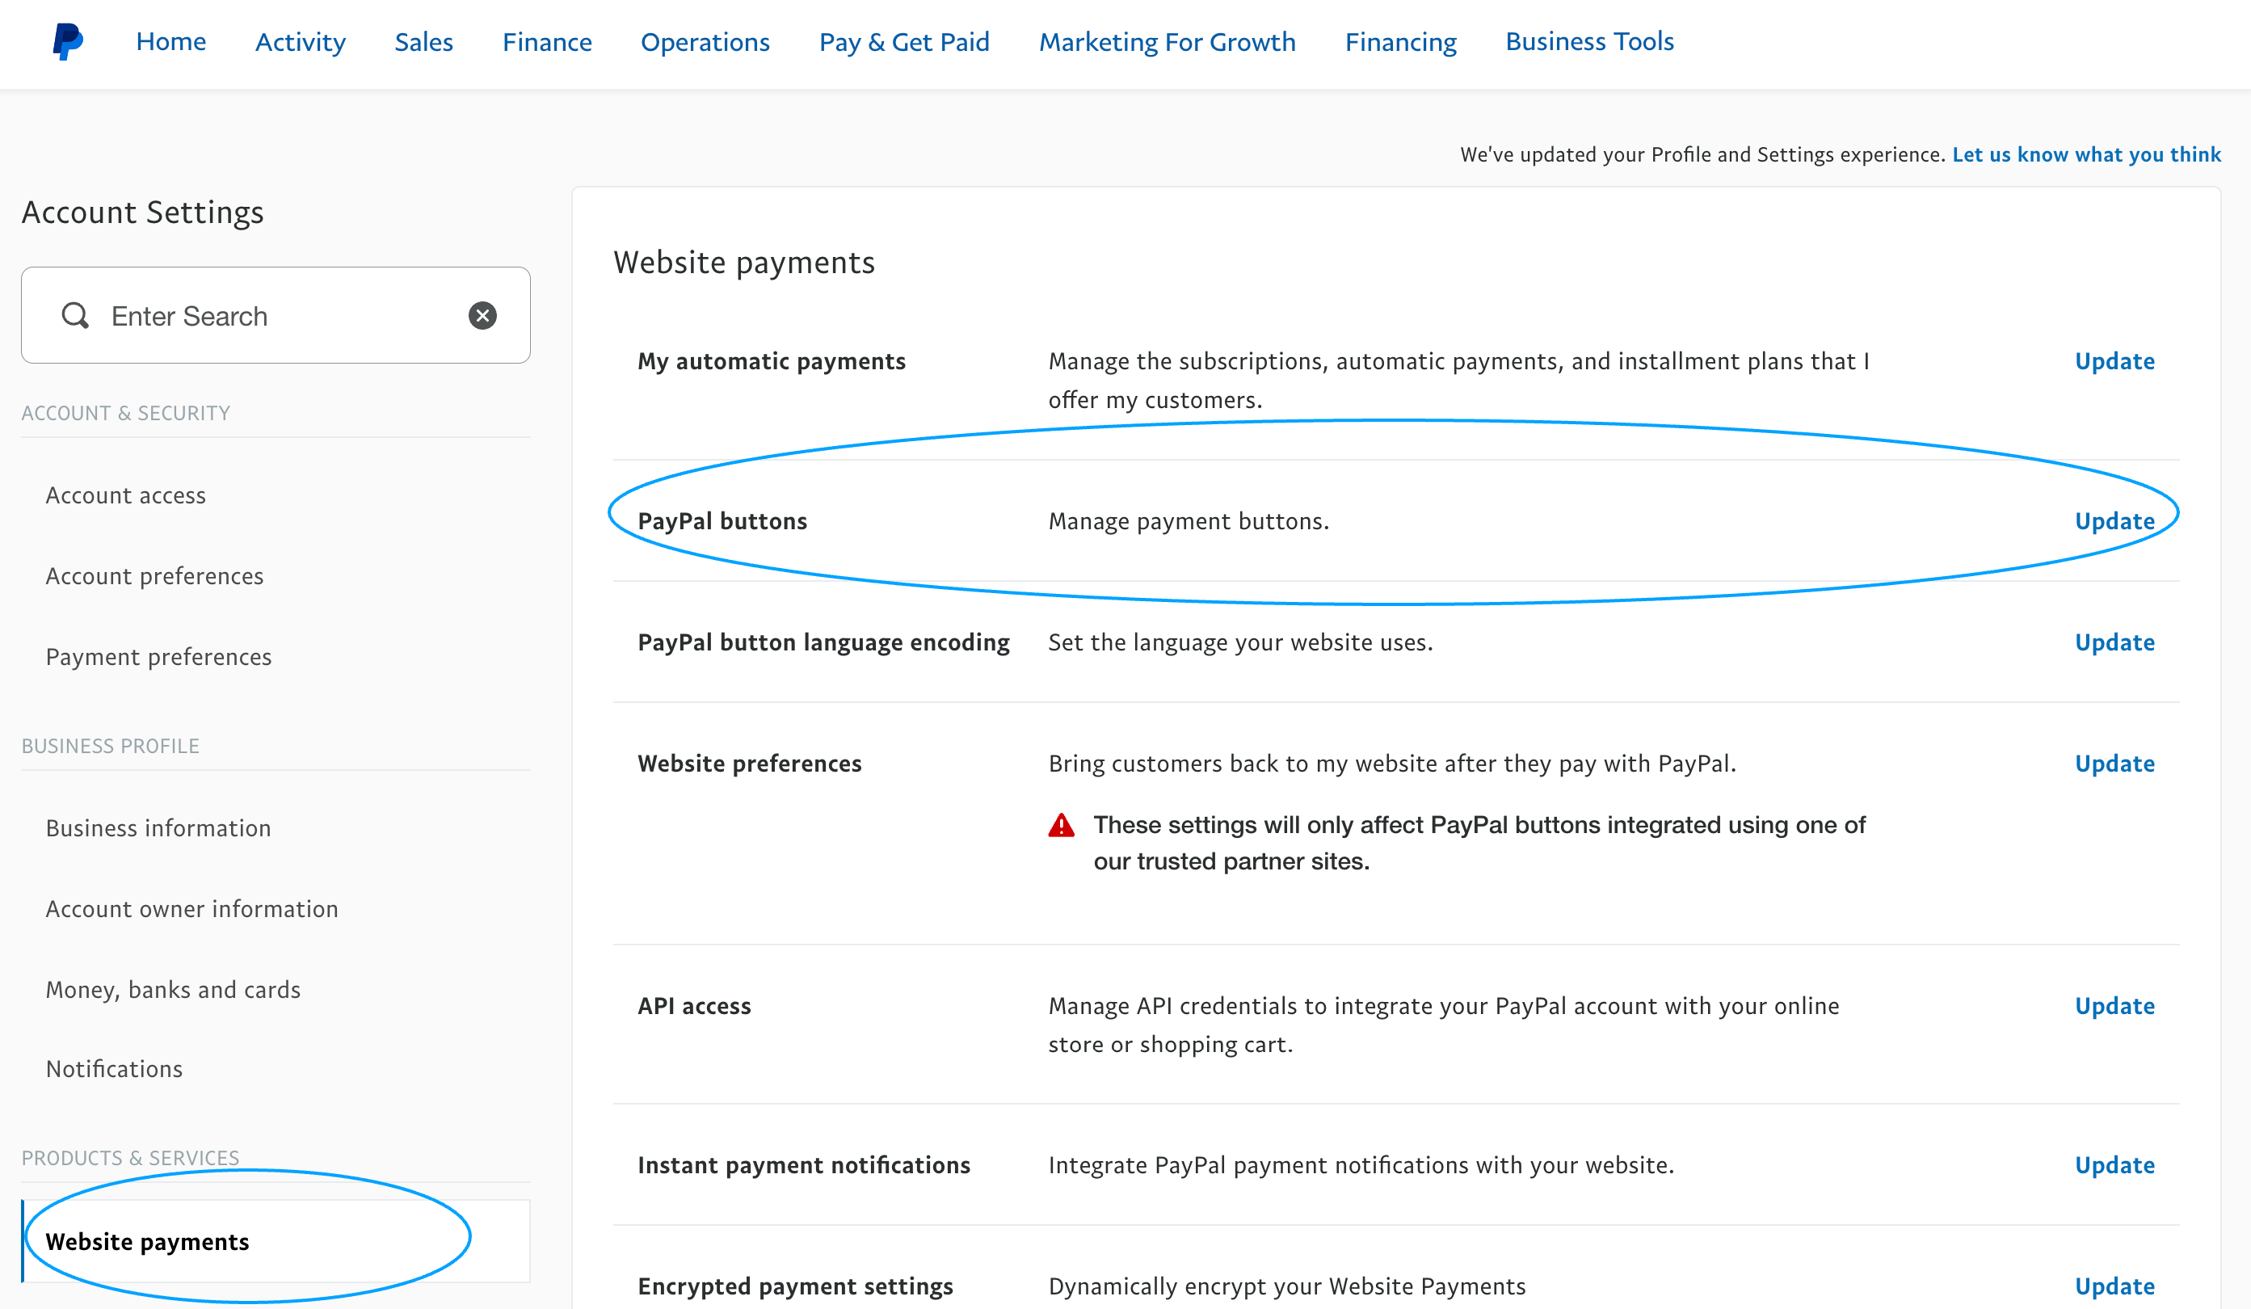Click the Website payments page heading
This screenshot has height=1309, width=2251.
click(744, 263)
